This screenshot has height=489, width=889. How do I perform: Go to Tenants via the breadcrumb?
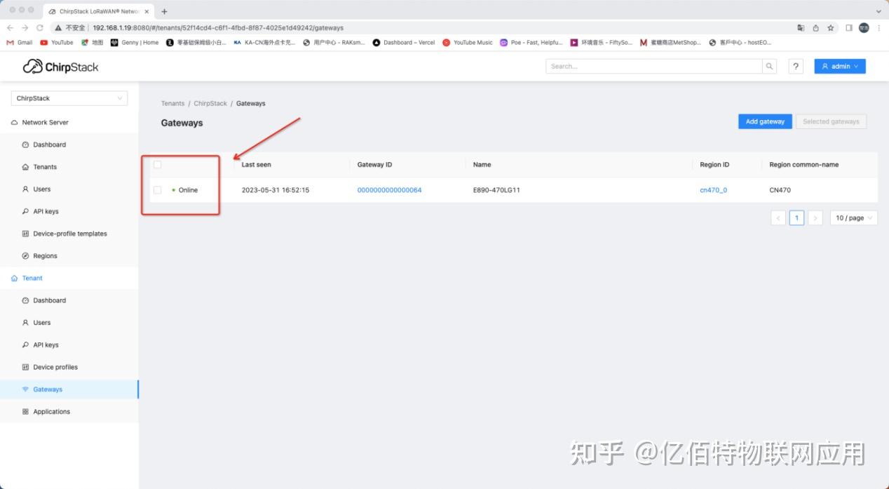[x=172, y=103]
